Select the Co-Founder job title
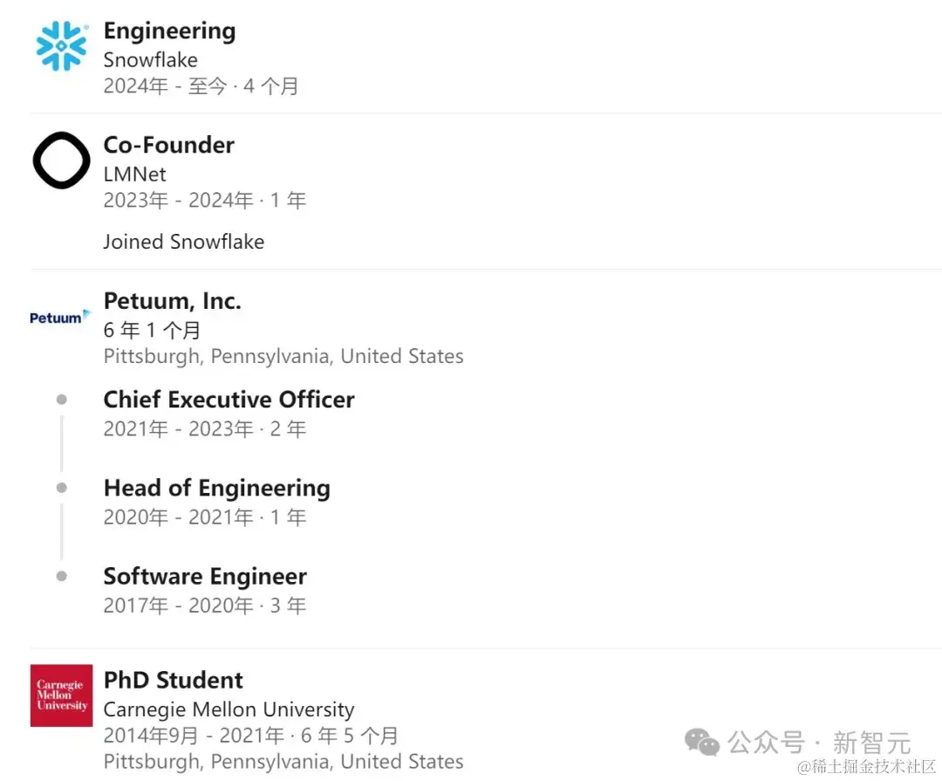Screen dimensions: 942x781 tap(168, 145)
